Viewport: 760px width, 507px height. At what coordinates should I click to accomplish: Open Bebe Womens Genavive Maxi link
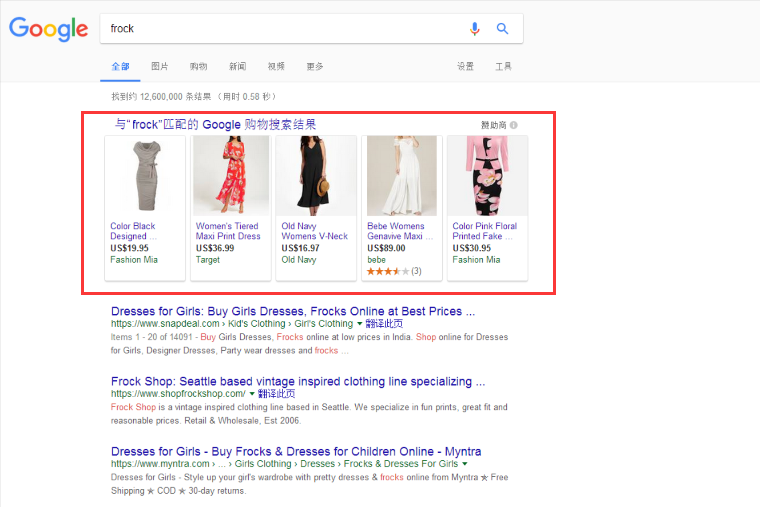tap(400, 231)
